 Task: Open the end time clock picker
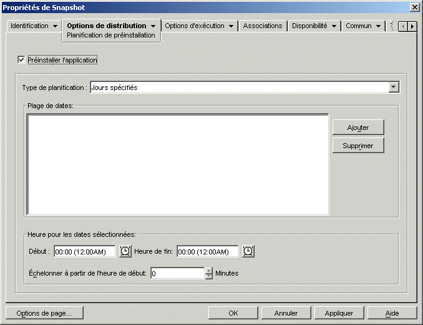tap(248, 251)
